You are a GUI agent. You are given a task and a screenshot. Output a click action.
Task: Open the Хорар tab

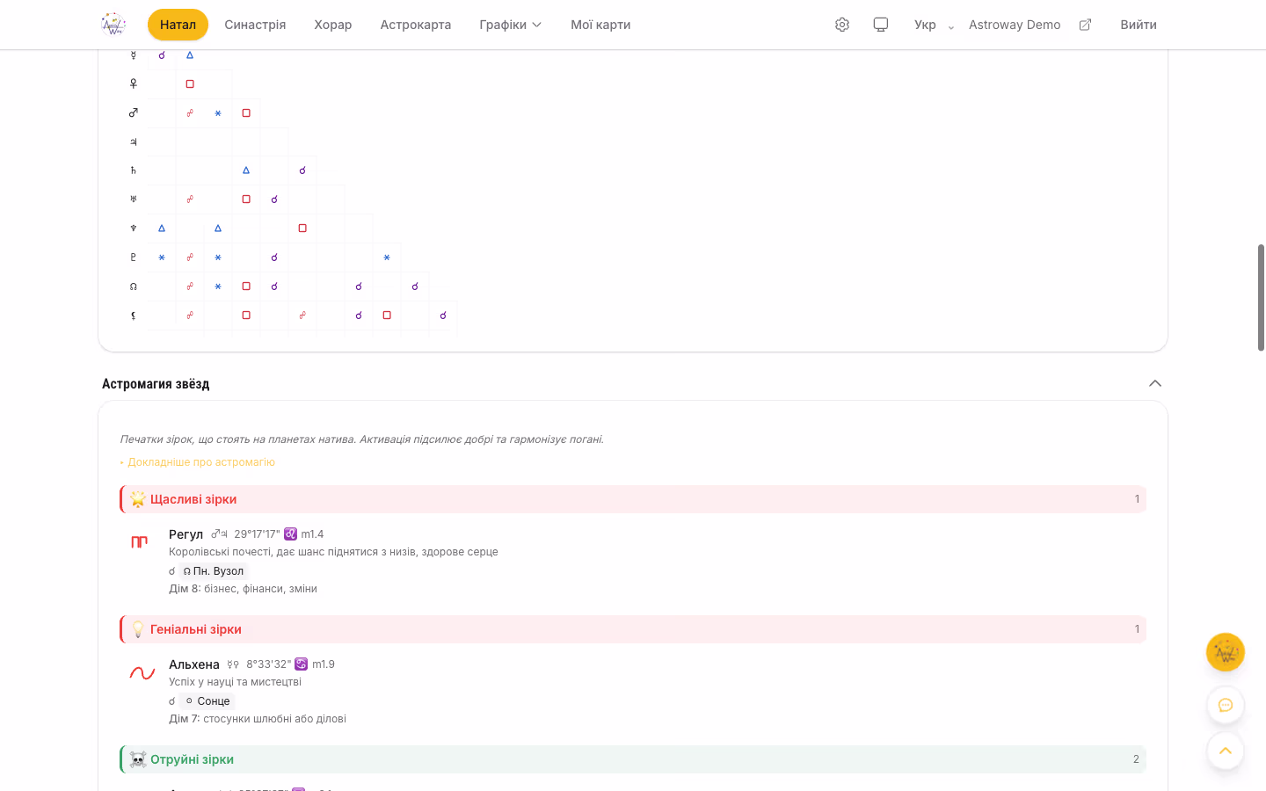click(x=332, y=25)
